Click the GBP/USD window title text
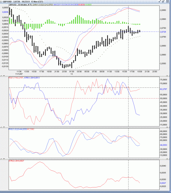Viewport: 171px width, 193px height. click(x=23, y=2)
